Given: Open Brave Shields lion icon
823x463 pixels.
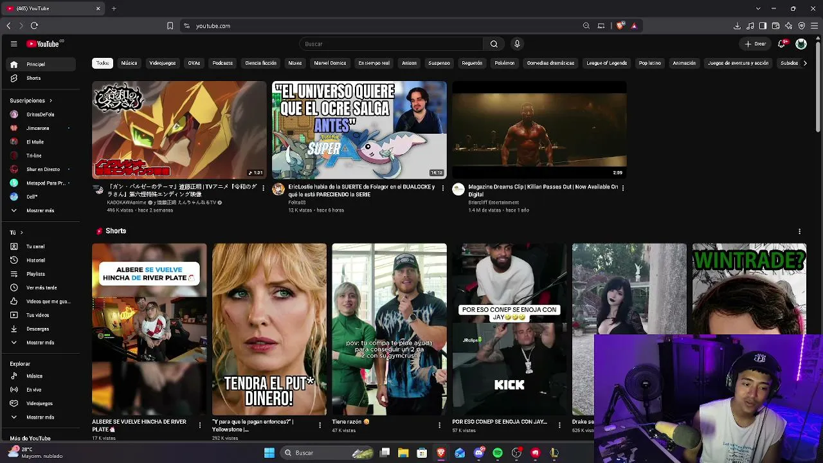Looking at the screenshot, I should click(620, 26).
